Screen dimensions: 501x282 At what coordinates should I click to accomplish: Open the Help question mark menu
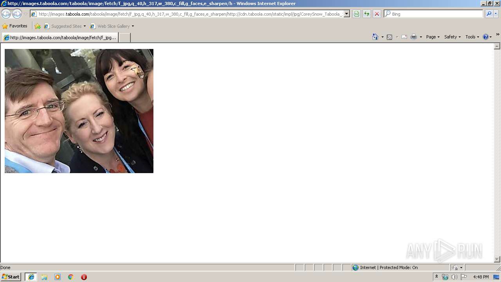point(487,37)
